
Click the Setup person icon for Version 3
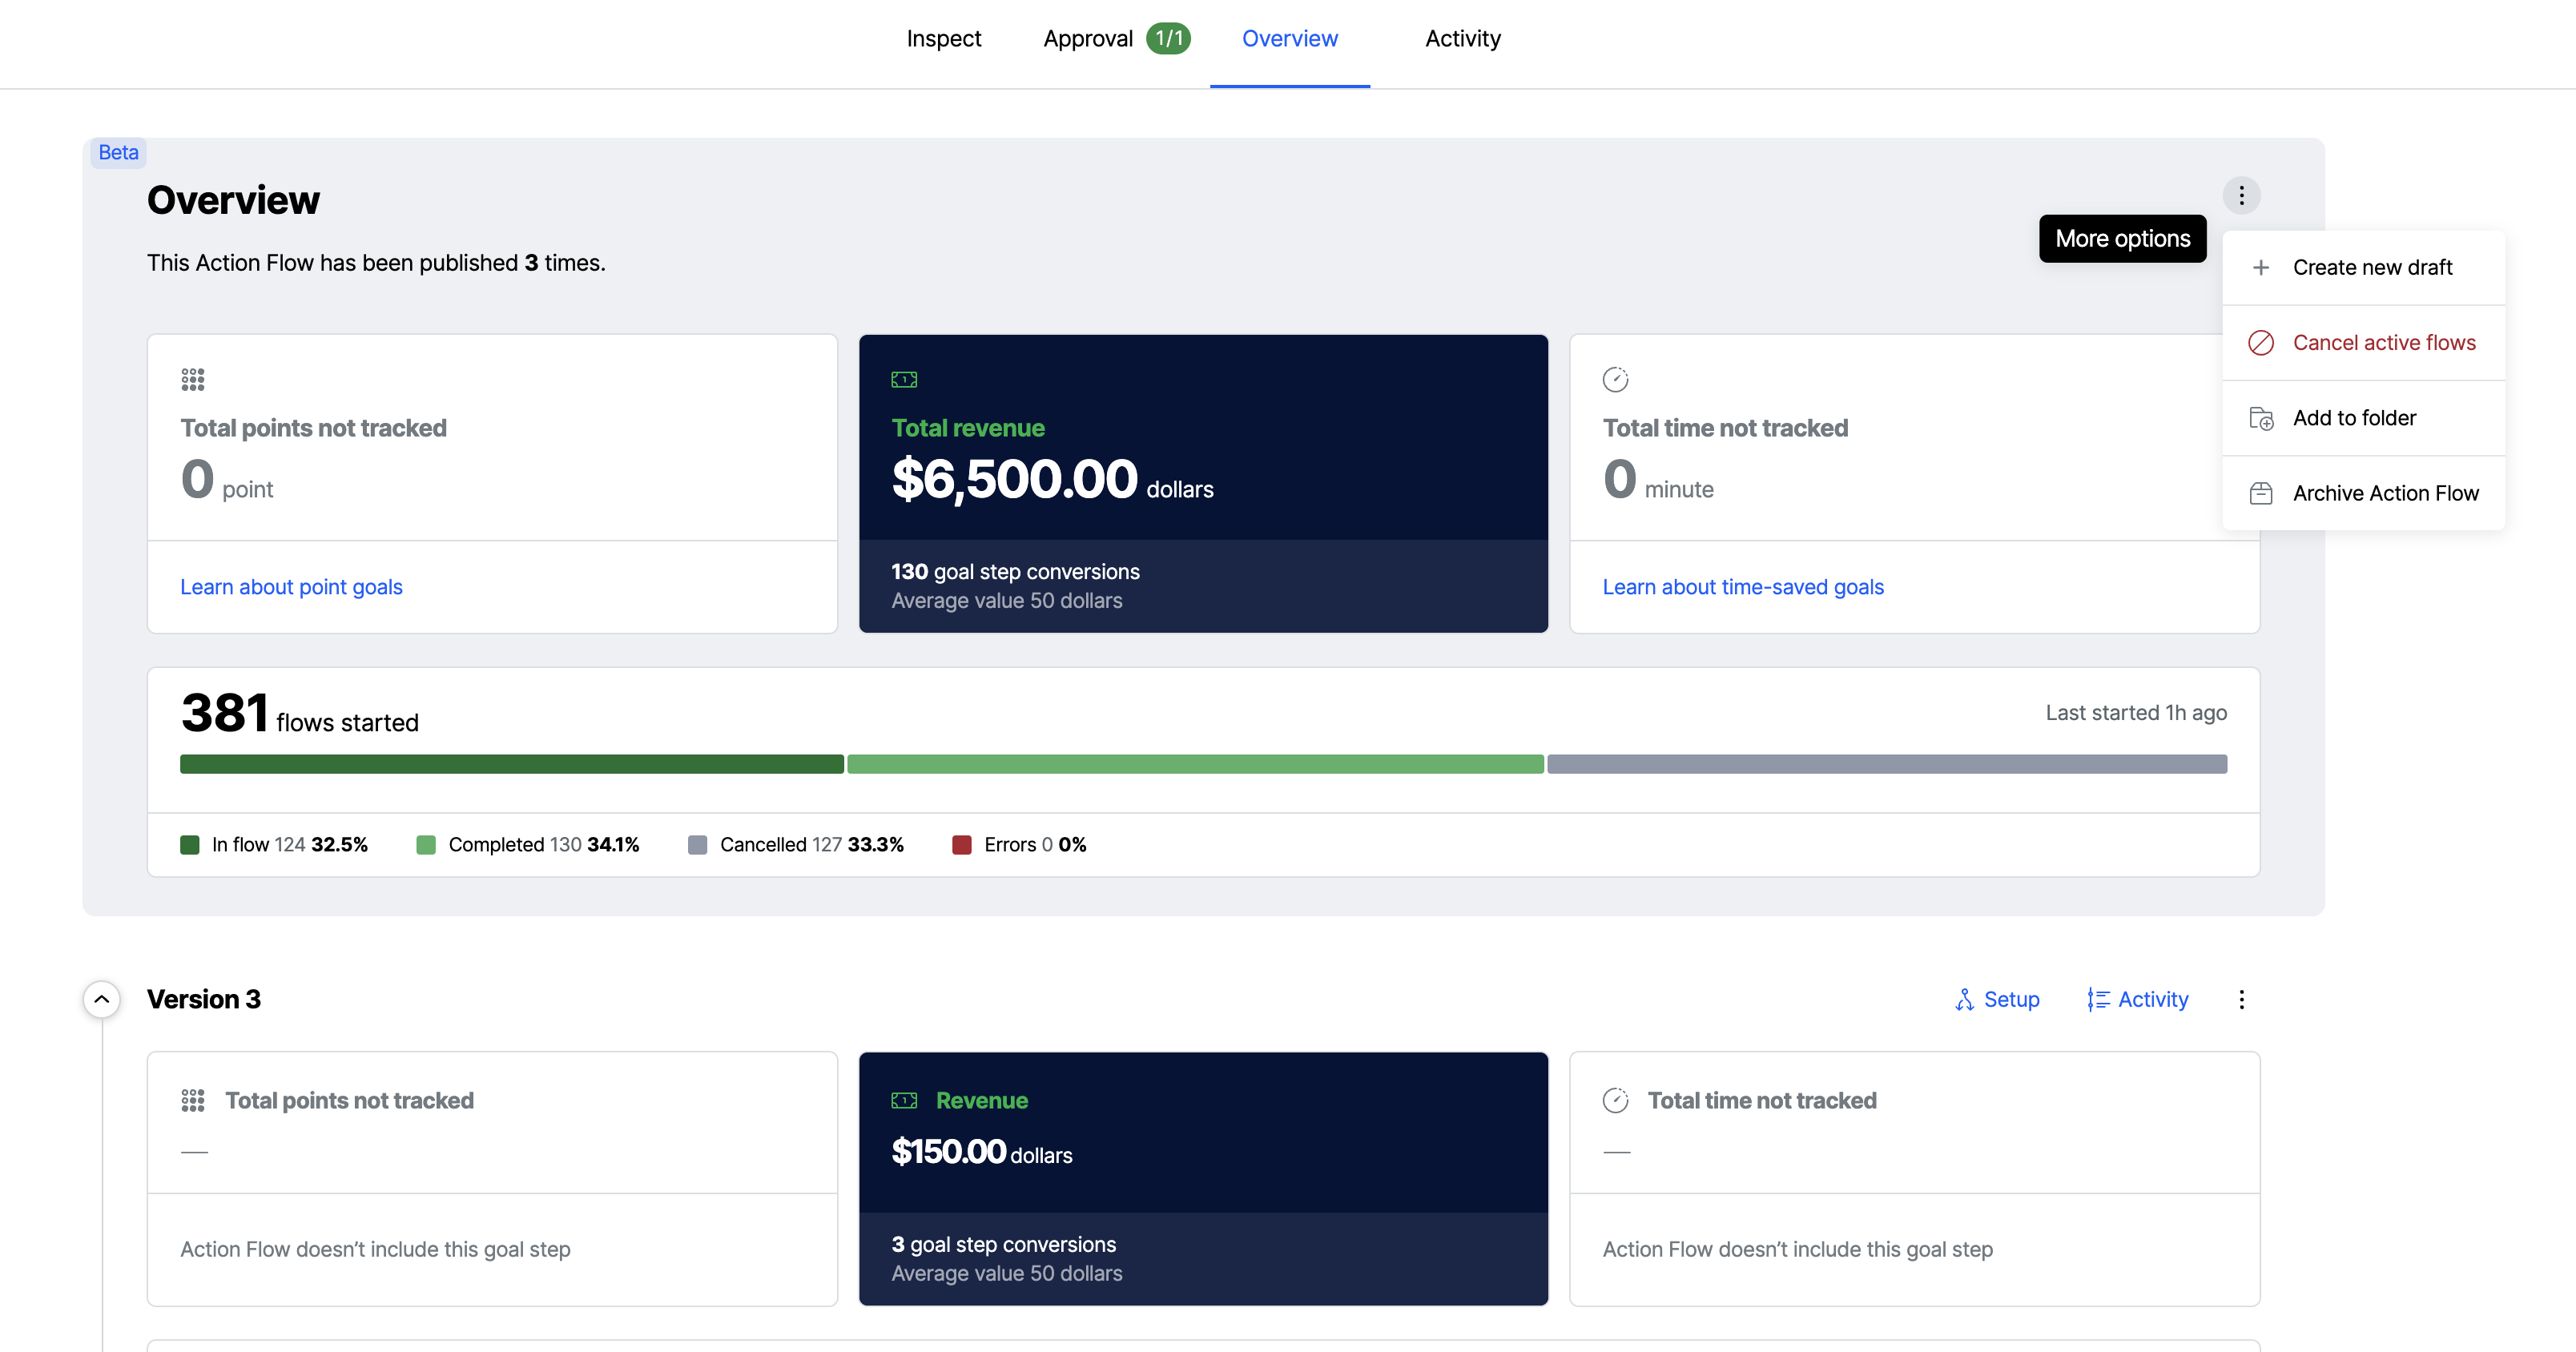point(1964,1000)
